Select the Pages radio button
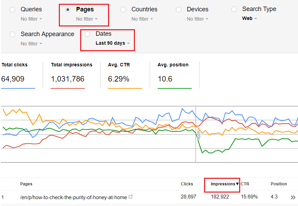Viewport: 298px width, 206px height. 68,10
